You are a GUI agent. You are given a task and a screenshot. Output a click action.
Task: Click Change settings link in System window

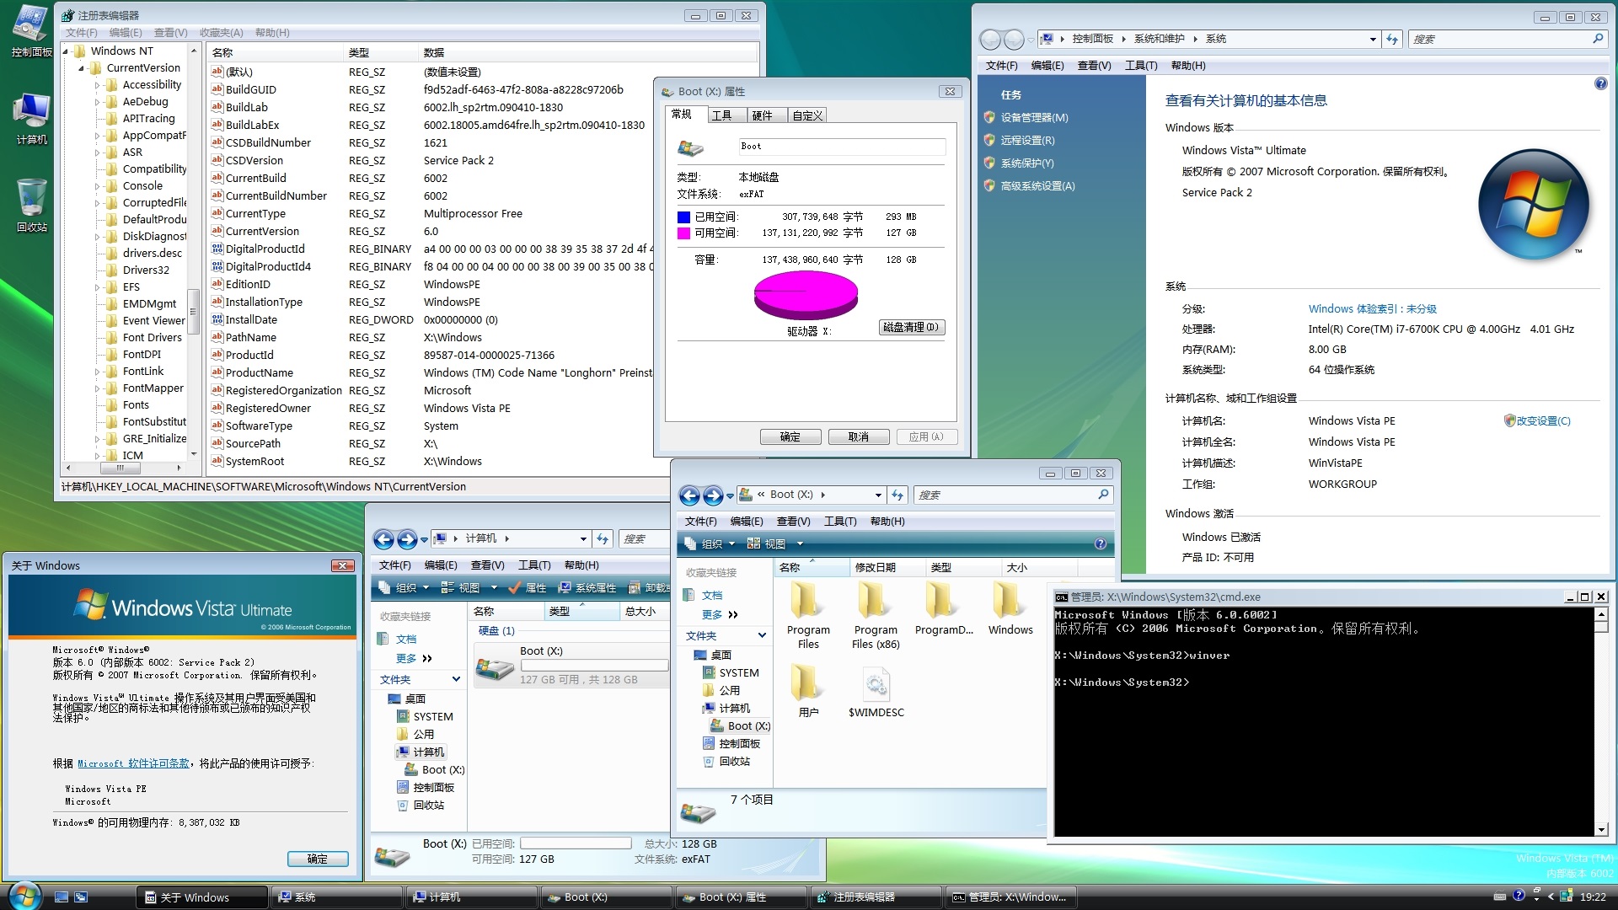[x=1543, y=421]
